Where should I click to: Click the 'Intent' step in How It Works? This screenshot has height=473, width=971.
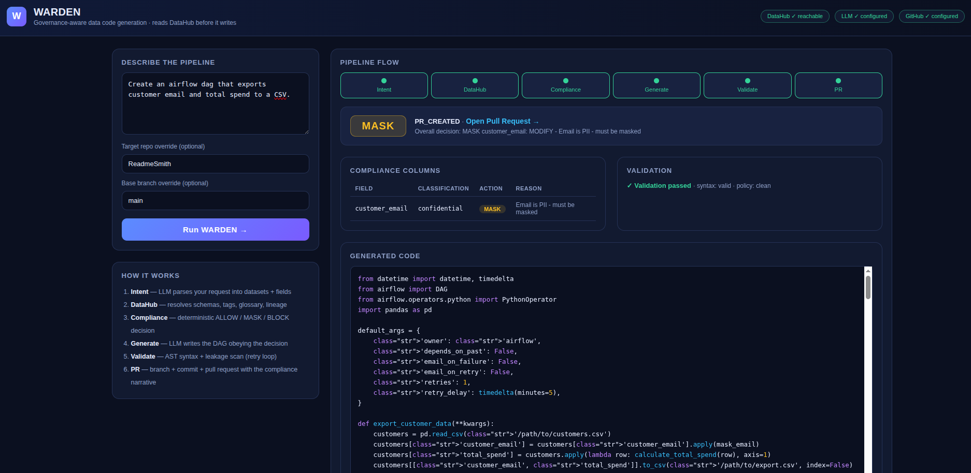tap(211, 292)
